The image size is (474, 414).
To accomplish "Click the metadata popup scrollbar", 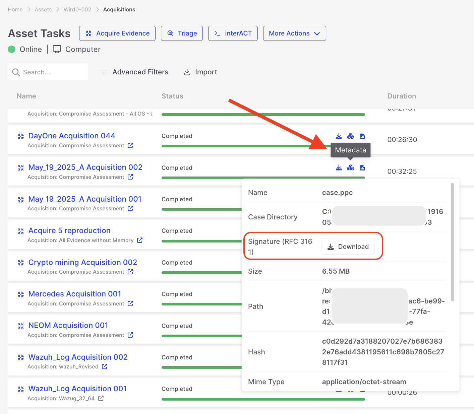I will click(x=452, y=242).
